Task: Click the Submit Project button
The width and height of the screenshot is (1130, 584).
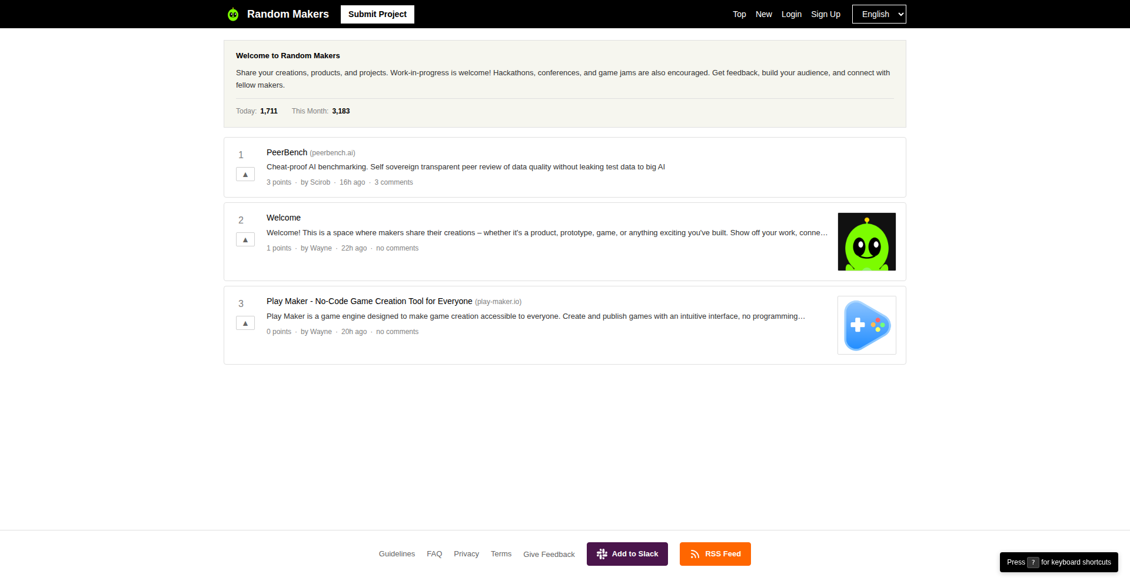Action: [377, 14]
